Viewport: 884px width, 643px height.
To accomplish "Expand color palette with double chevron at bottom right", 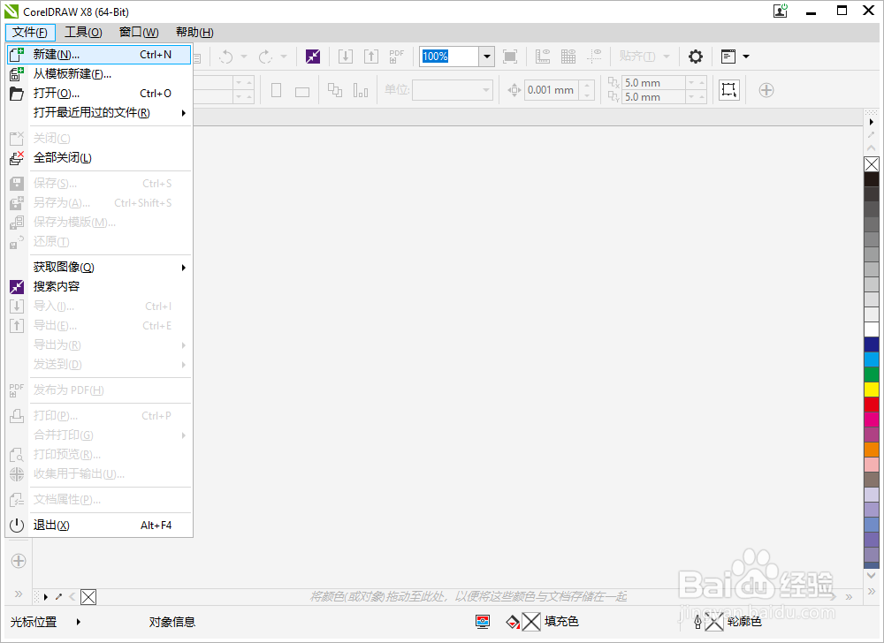I will [872, 592].
